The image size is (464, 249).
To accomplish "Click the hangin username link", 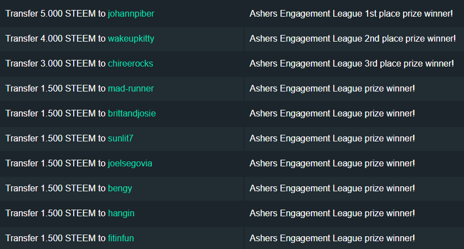I will [x=121, y=213].
